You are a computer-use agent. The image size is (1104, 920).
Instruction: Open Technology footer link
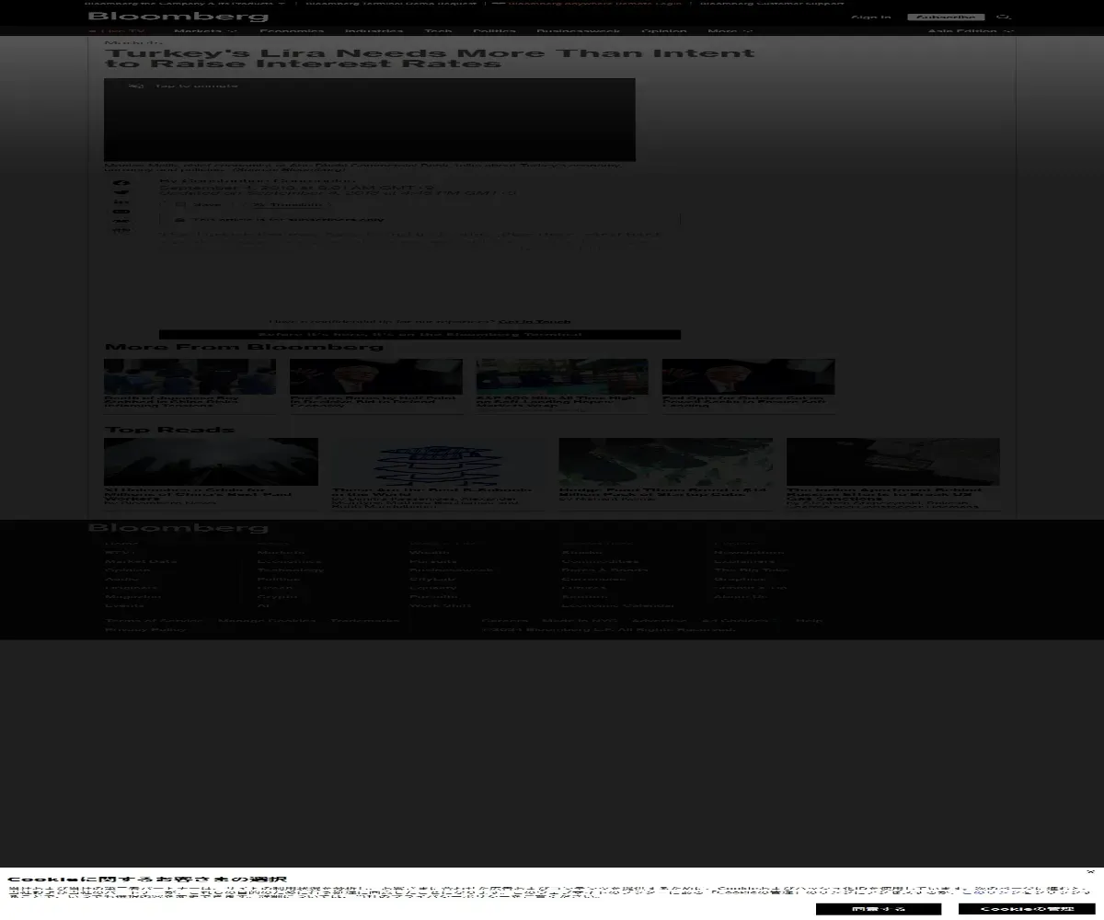[291, 569]
